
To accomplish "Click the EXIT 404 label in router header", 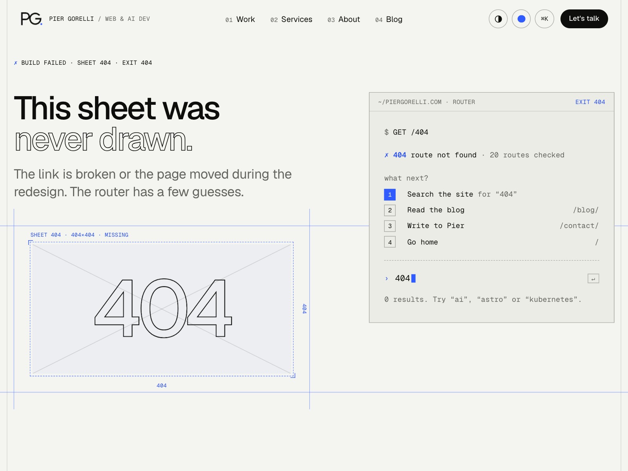I will [590, 102].
